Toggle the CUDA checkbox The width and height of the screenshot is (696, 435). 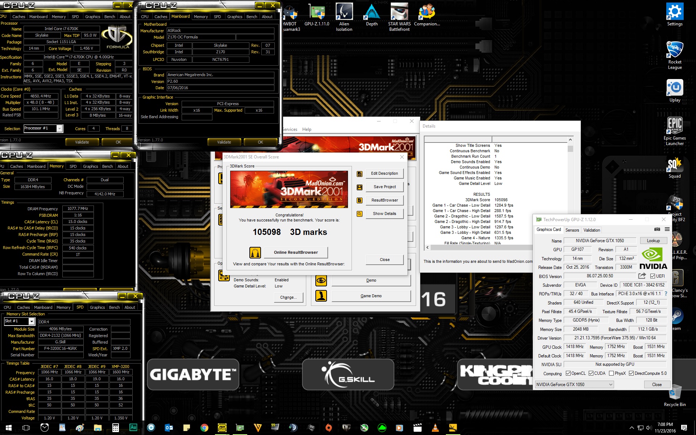click(591, 373)
